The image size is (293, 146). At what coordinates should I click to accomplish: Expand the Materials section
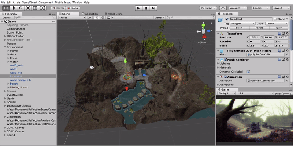coord(218,68)
